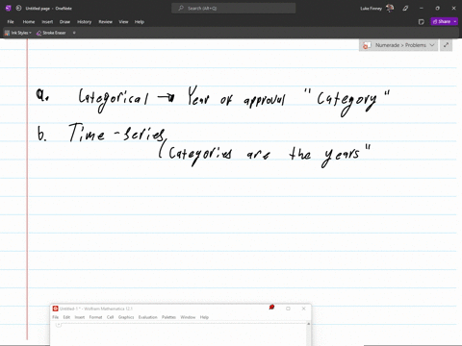This screenshot has height=346, width=462.
Task: Click the back navigation arrow in title bar
Action: click(18, 8)
